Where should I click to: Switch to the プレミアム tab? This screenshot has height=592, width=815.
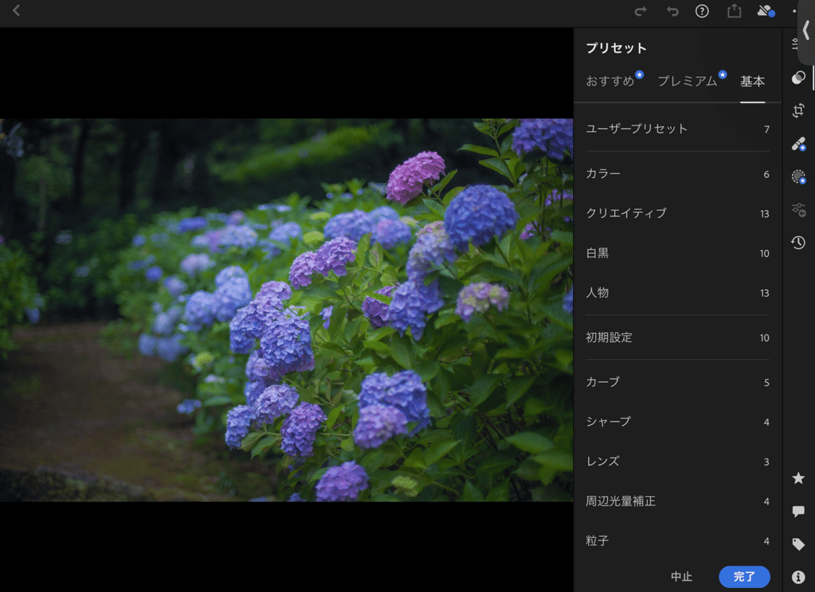pyautogui.click(x=687, y=82)
